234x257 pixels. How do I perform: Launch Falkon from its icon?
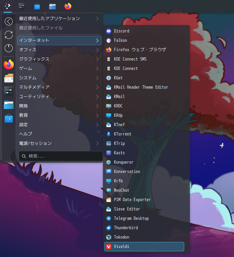(x=109, y=40)
